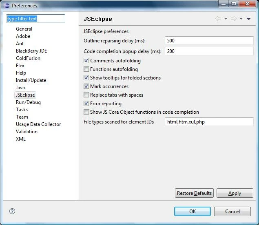Image resolution: width=259 pixels, height=225 pixels.
Task: Open the back history dropdown arrow
Action: (226, 19)
